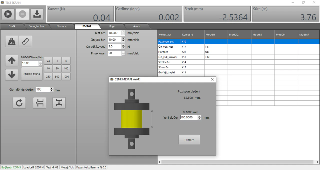Decrease Ön yük kuvveti with spinner down arrow
Image resolution: width=320 pixels, height=170 pixels.
(x=123, y=48)
